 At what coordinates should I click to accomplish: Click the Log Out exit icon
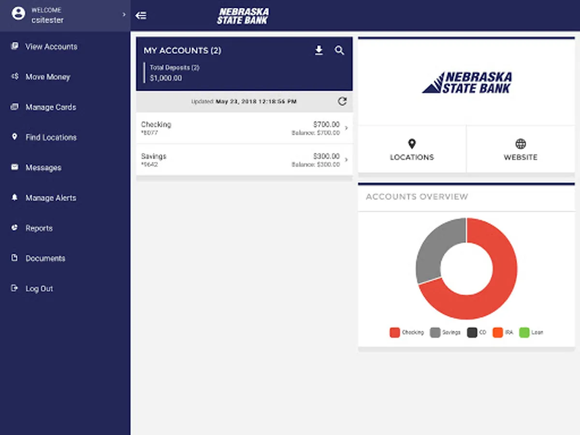15,288
